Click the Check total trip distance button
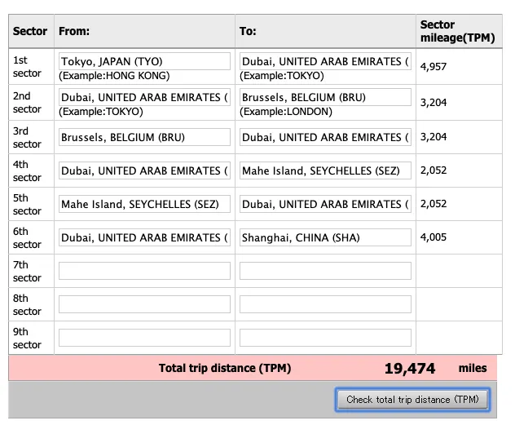 [x=412, y=400]
